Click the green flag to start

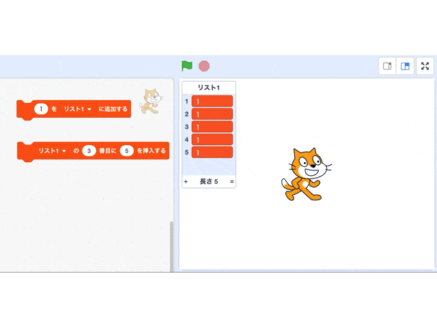[186, 66]
